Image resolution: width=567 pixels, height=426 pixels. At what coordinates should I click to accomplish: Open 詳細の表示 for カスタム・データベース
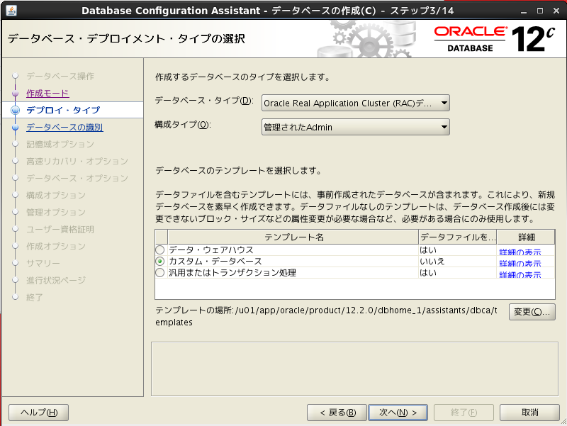pyautogui.click(x=520, y=263)
